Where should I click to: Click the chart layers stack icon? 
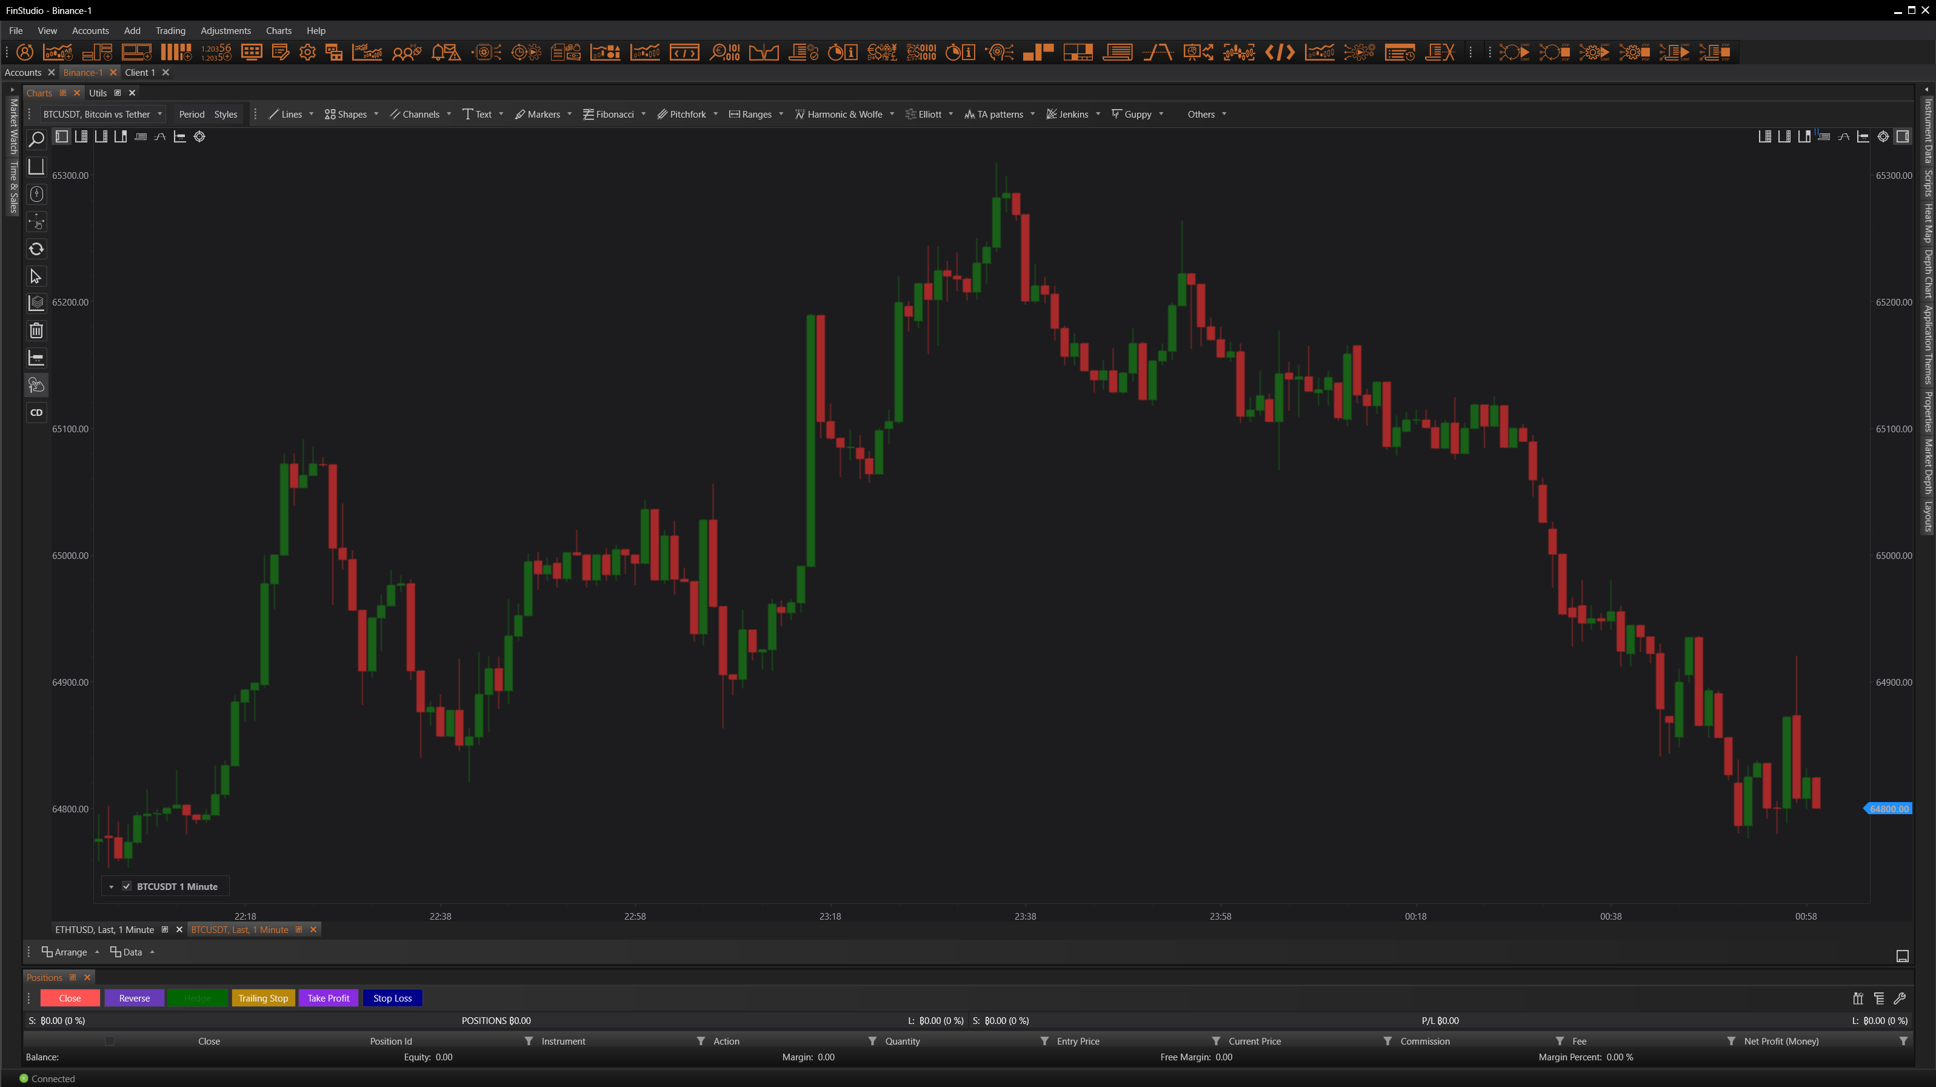point(36,303)
